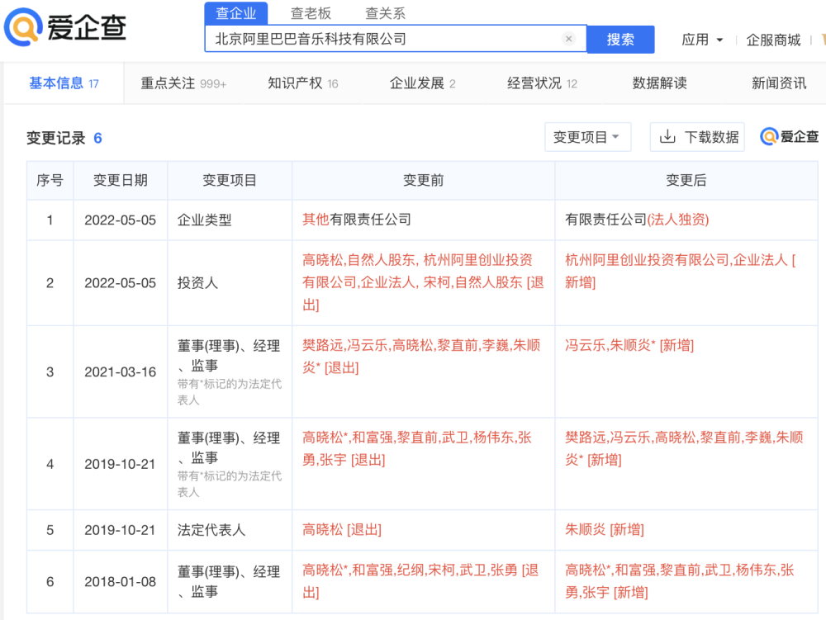Switch to the 查企业 search tab

click(236, 13)
